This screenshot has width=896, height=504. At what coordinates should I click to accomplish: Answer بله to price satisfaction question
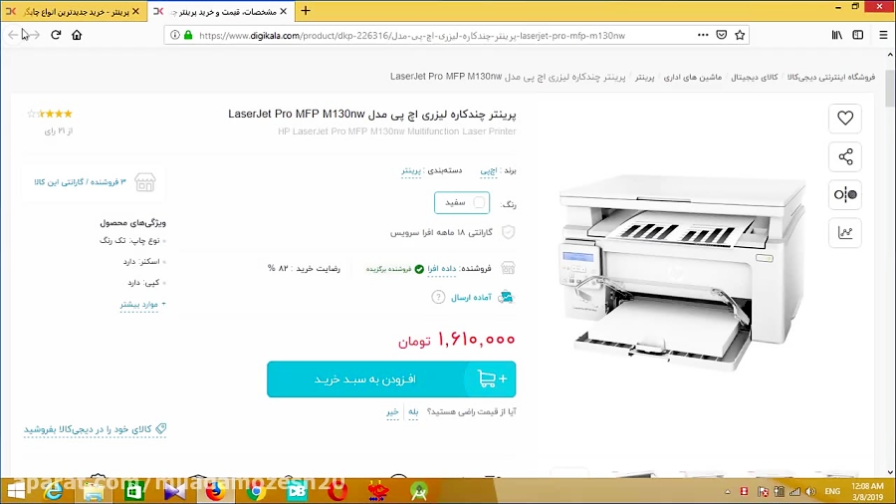click(x=413, y=411)
